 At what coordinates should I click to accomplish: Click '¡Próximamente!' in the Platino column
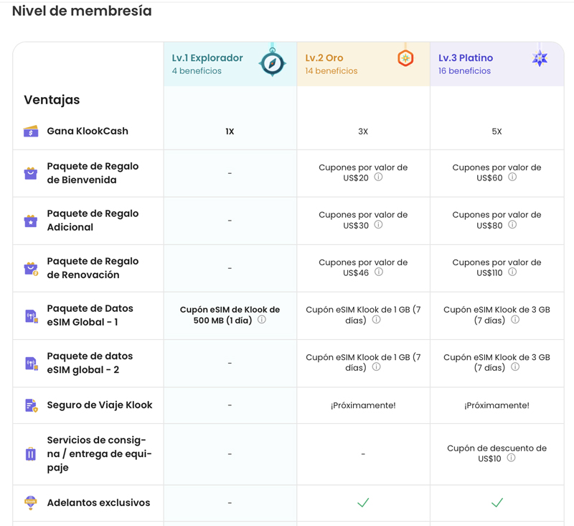497,405
